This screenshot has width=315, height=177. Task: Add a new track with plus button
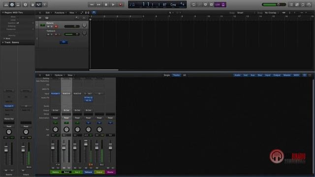point(40,18)
